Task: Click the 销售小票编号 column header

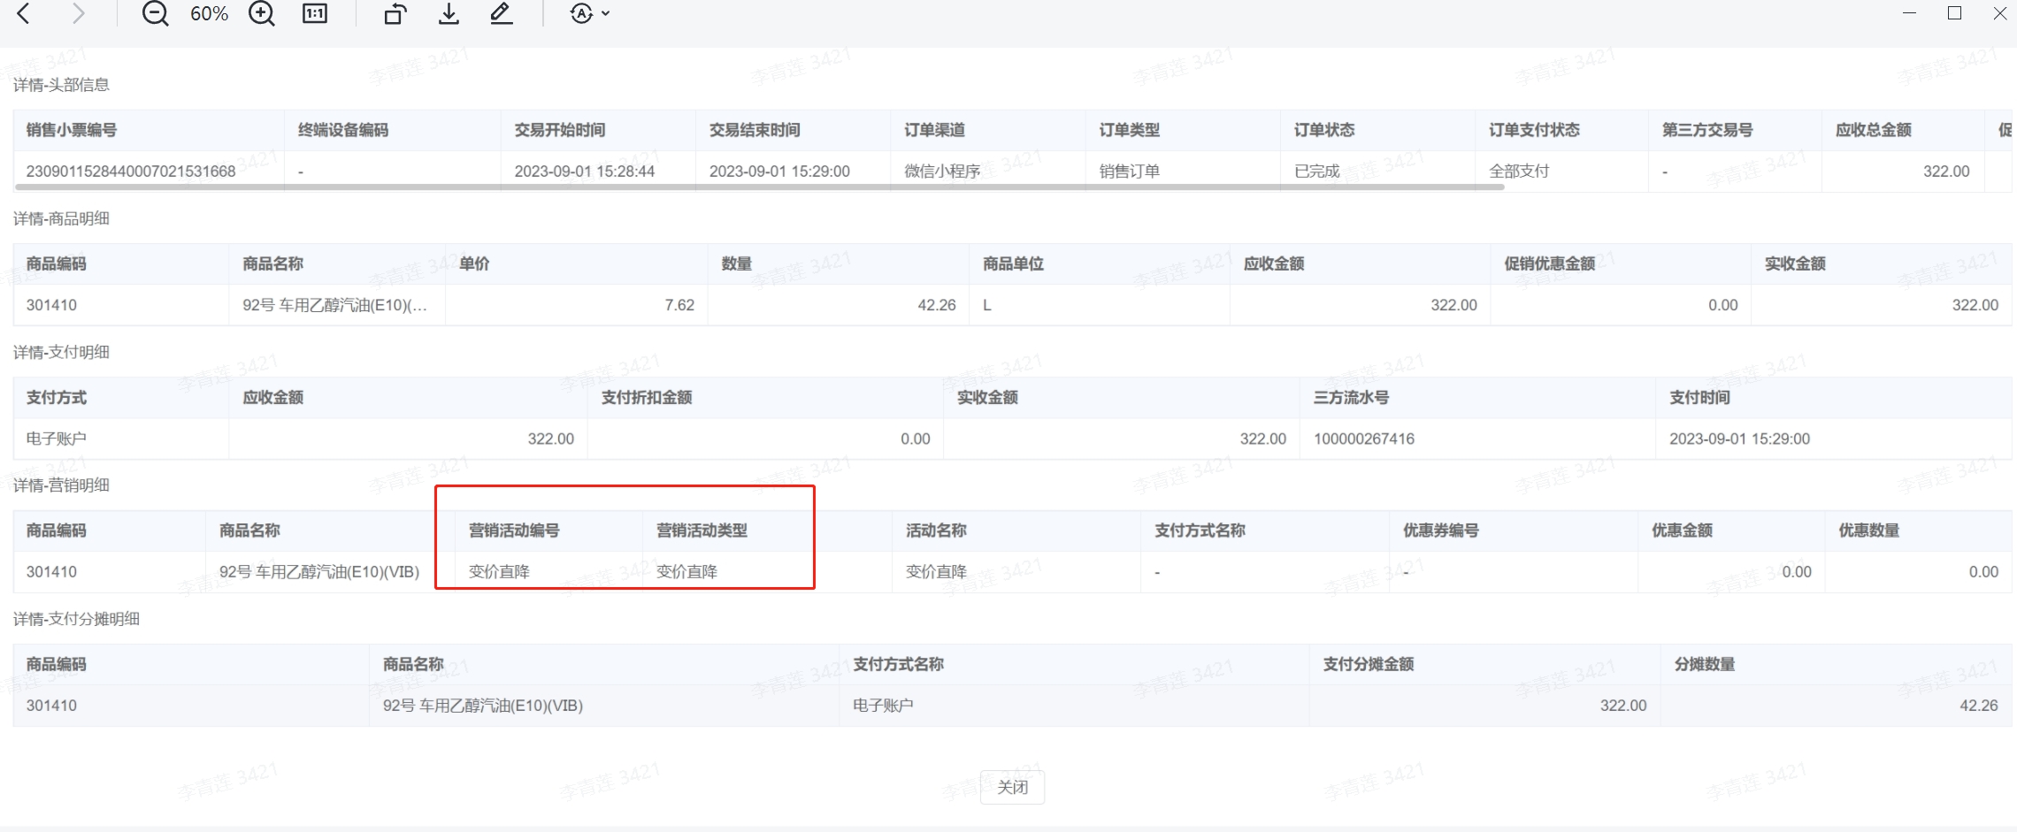Action: pos(72,130)
